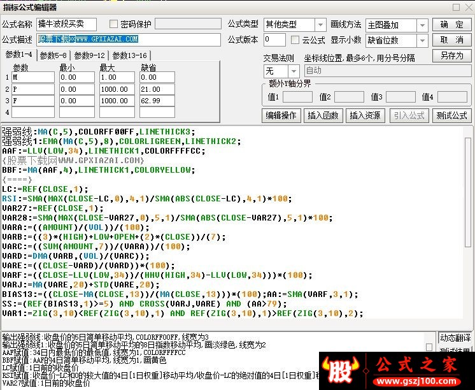Edit parameter M minimum value 0.00
The width and height of the screenshot is (475, 390).
(76, 77)
